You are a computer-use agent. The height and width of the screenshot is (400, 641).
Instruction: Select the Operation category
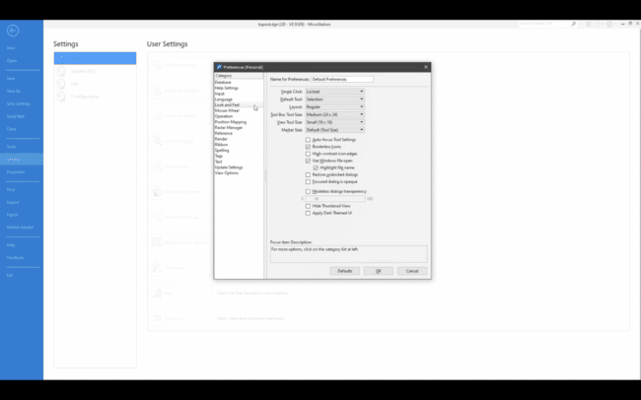pyautogui.click(x=224, y=116)
